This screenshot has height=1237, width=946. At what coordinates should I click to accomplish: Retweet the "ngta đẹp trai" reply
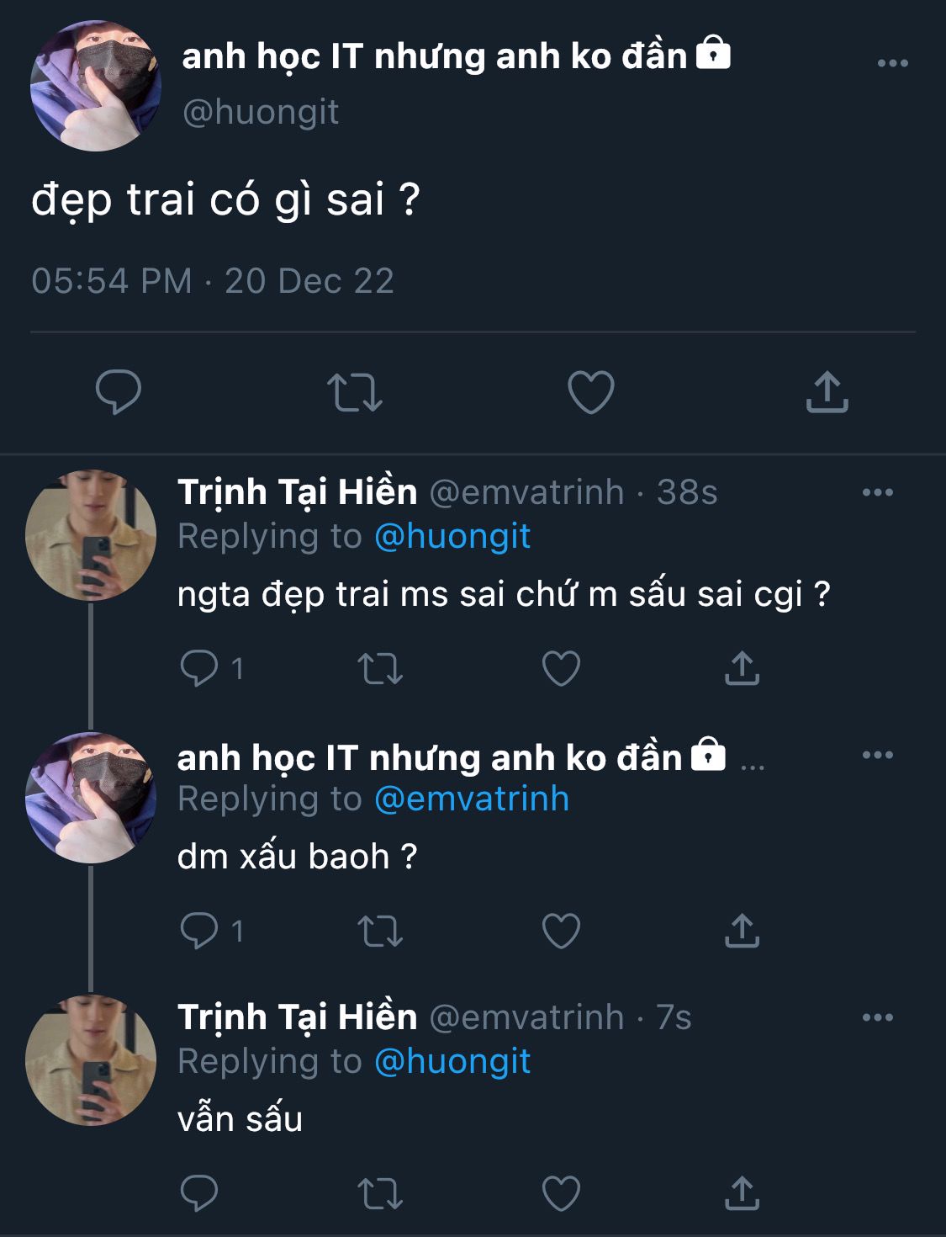click(380, 669)
